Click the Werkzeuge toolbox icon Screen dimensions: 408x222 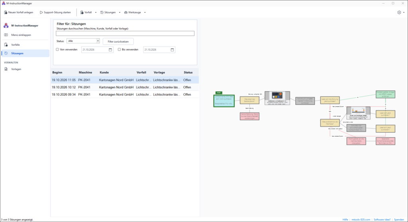coord(126,12)
